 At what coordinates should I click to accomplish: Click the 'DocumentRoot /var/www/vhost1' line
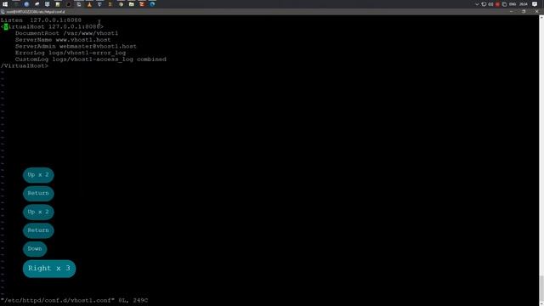click(66, 33)
